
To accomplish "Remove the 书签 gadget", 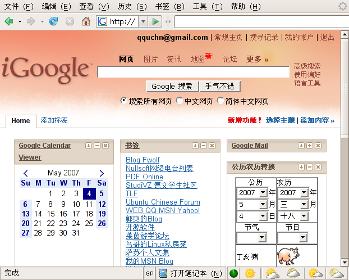I will point(212,146).
